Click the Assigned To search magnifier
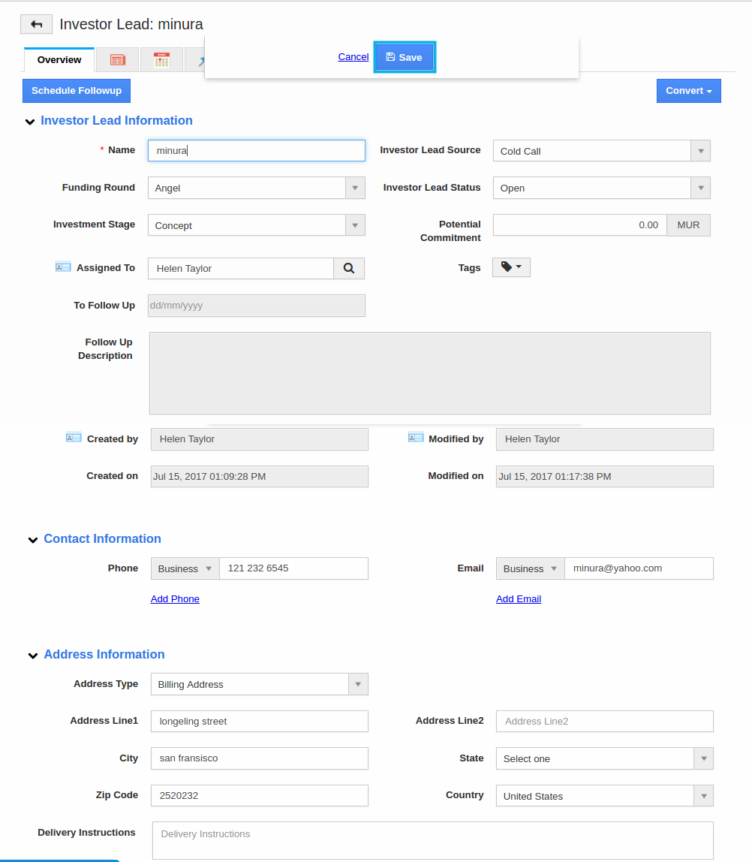 pos(349,268)
